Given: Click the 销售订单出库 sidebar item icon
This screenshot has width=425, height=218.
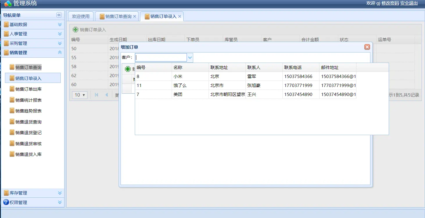Looking at the screenshot, I should tap(12, 89).
